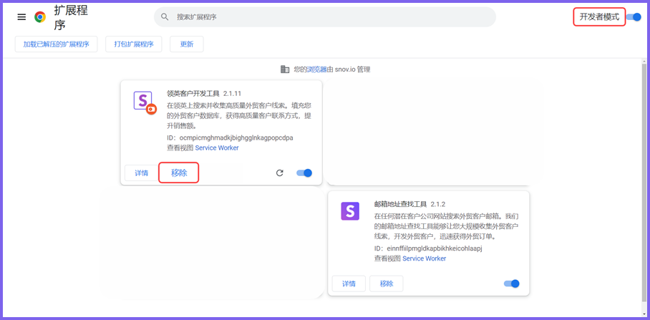The width and height of the screenshot is (650, 320).
Task: Reload the 领英客户开发工具 extension
Action: (x=280, y=173)
